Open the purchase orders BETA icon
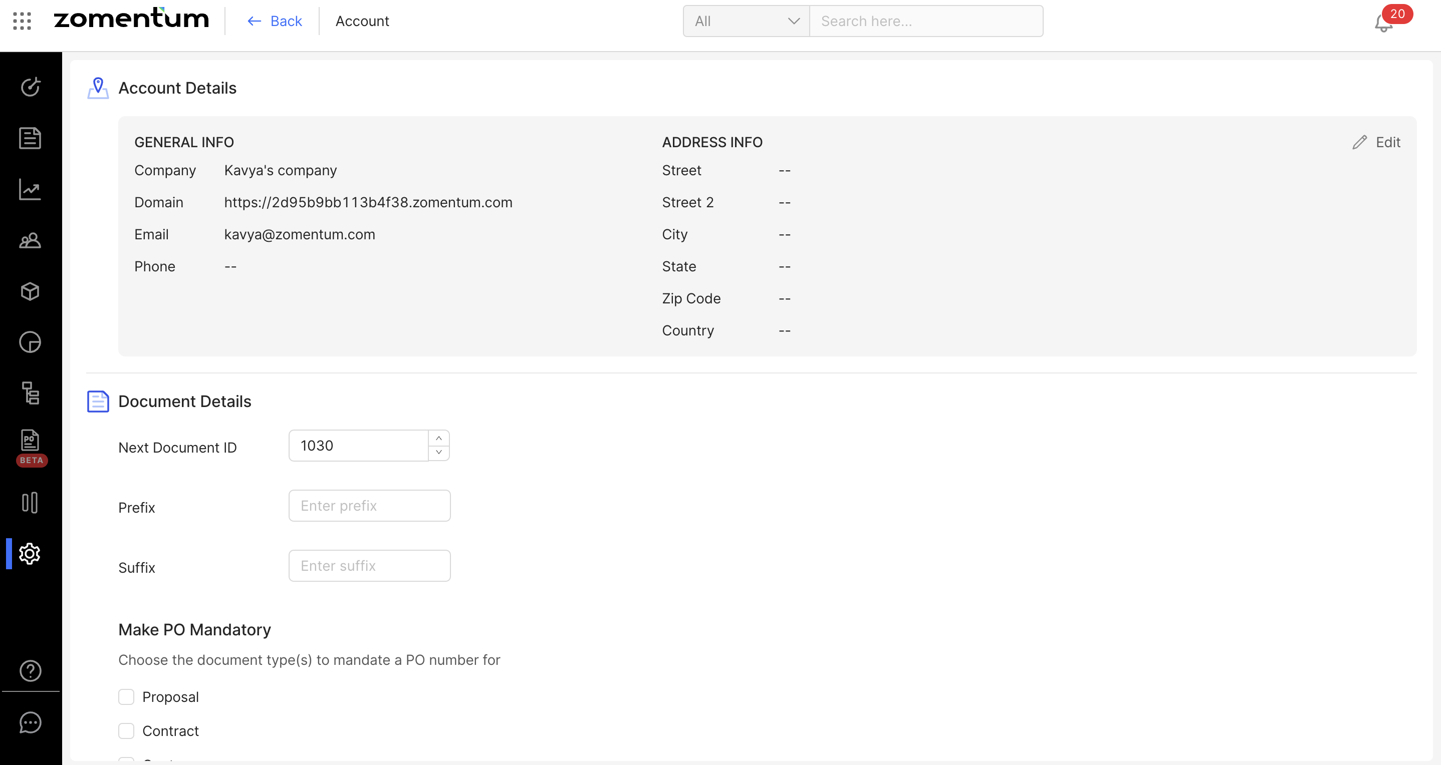This screenshot has height=765, width=1441. [30, 441]
